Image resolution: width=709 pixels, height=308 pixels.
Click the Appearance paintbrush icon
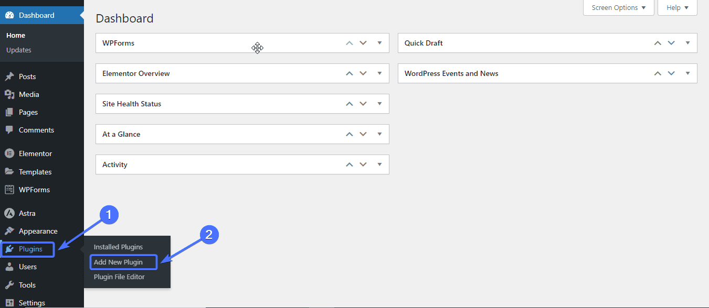coord(9,231)
